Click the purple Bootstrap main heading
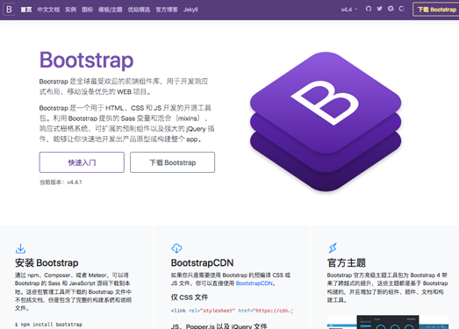The image size is (459, 329). click(x=86, y=61)
